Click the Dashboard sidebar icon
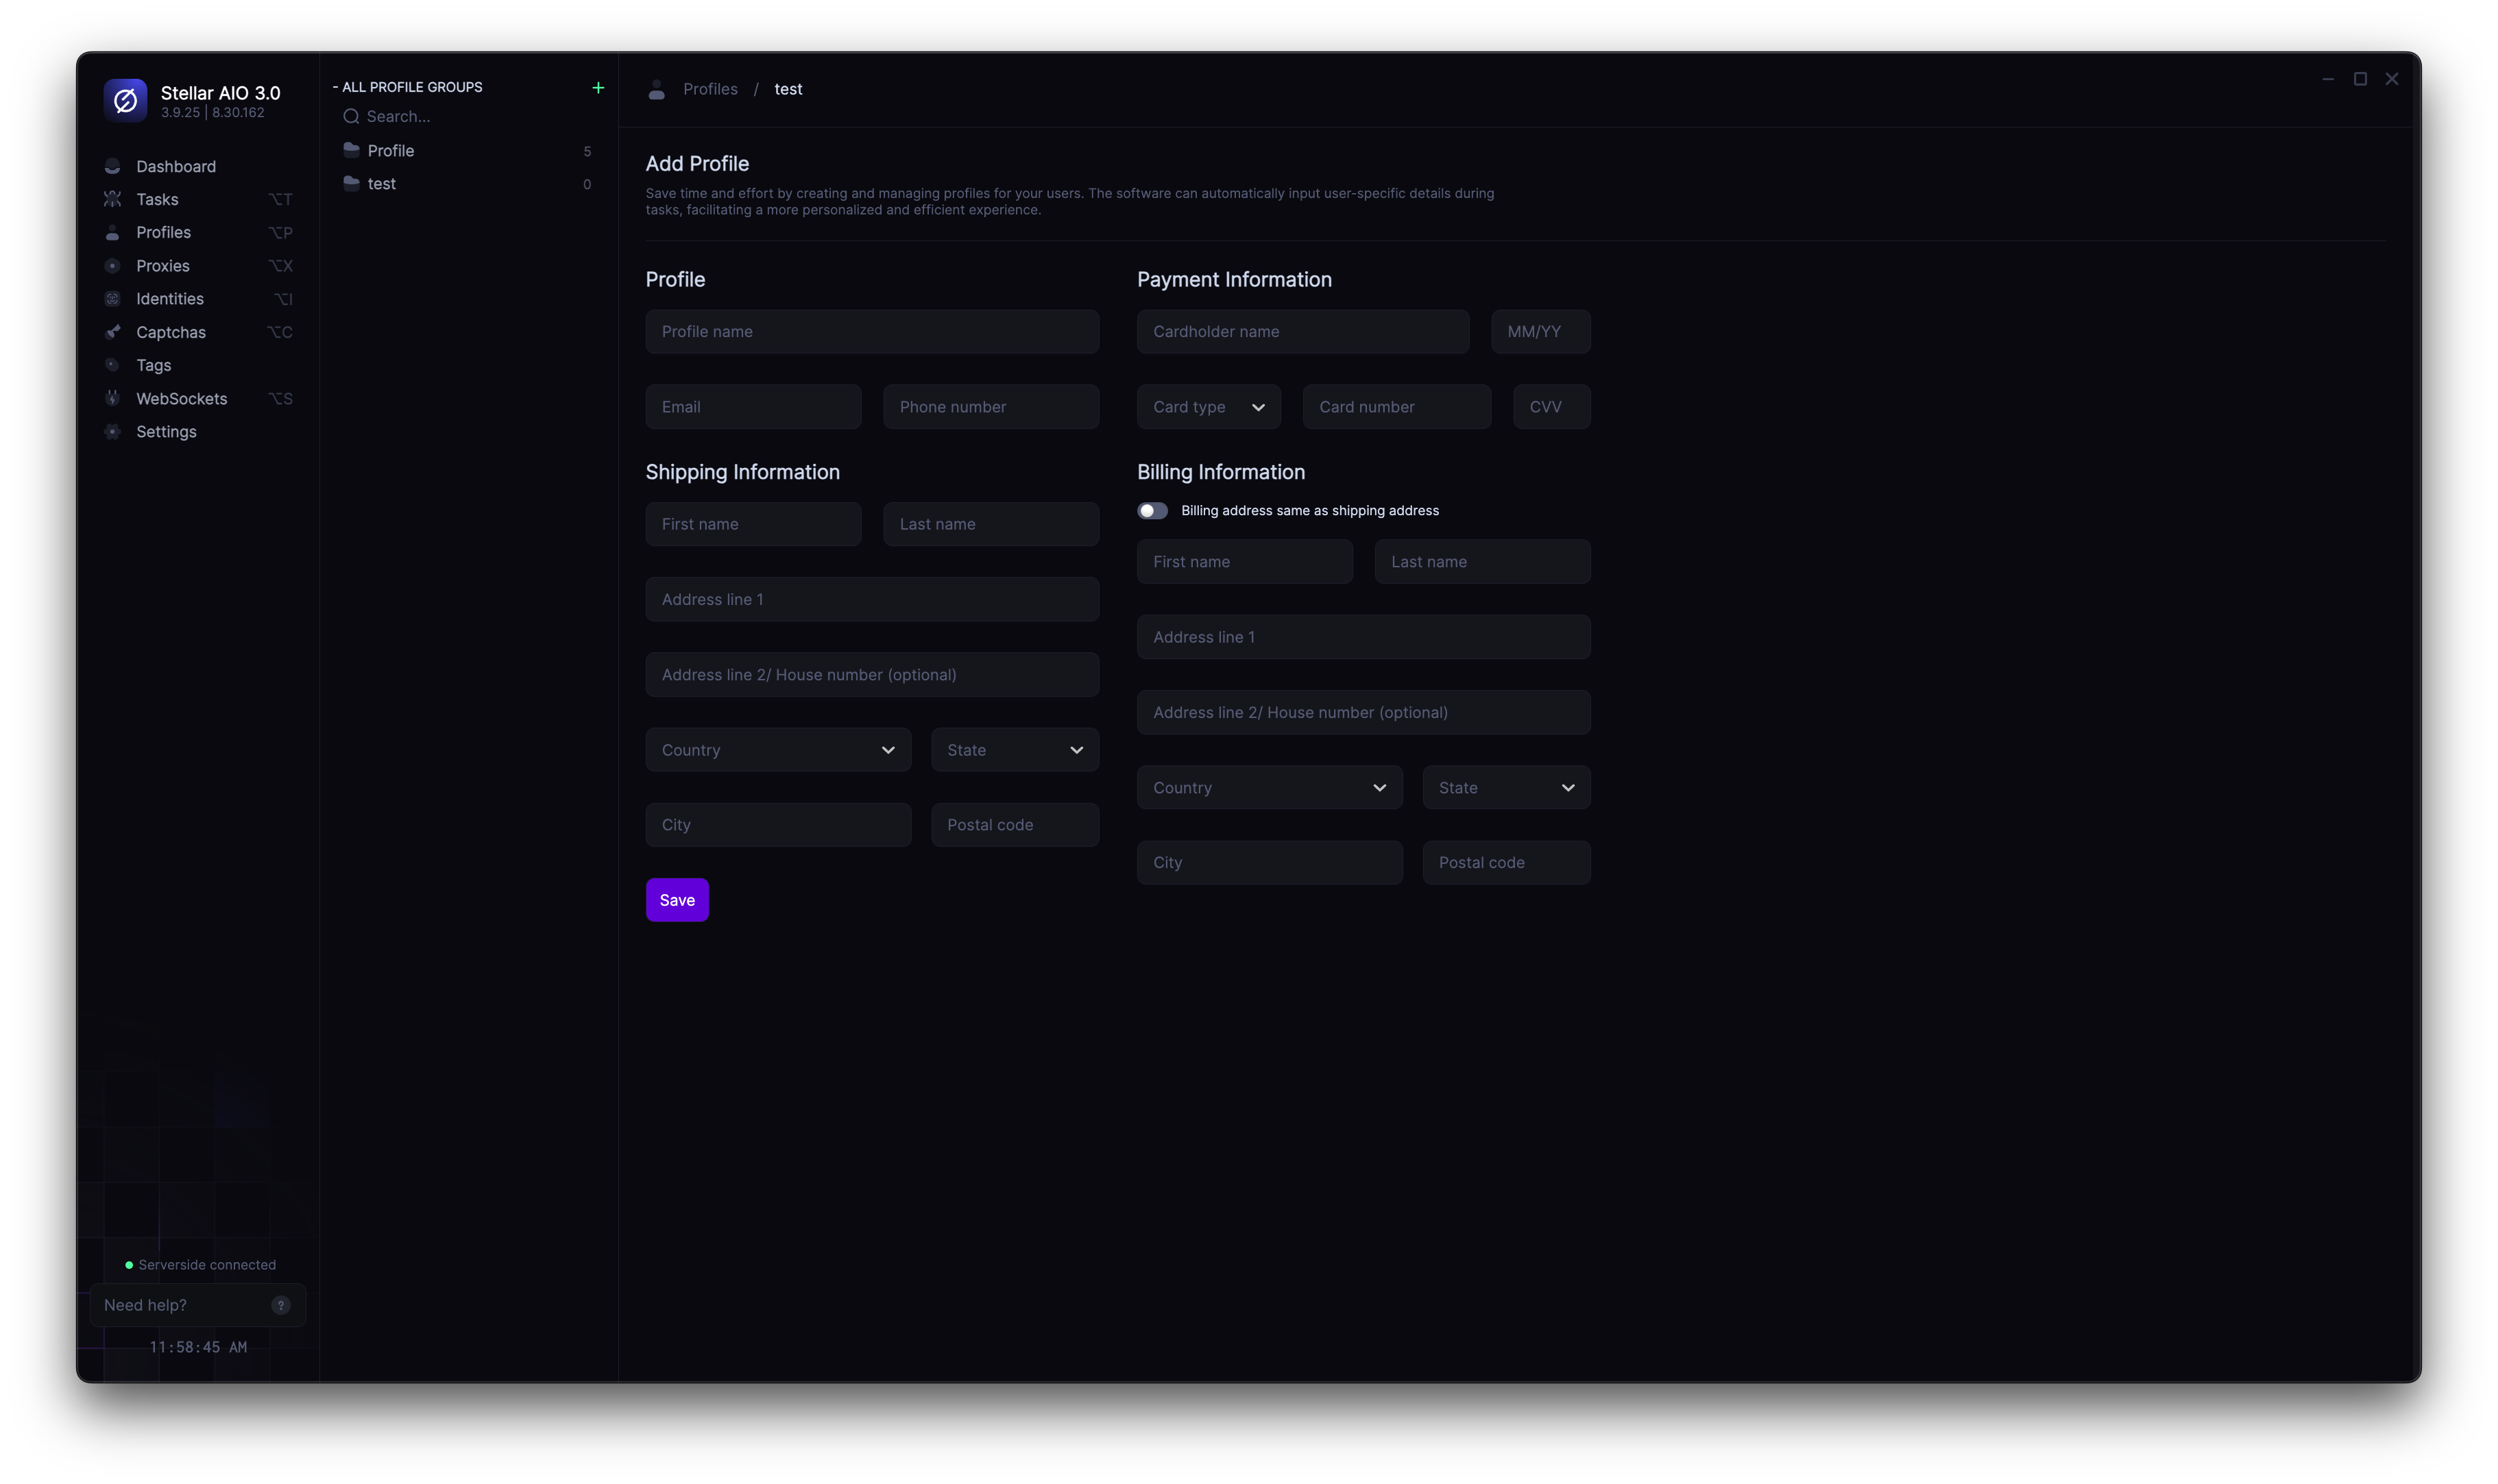The height and width of the screenshot is (1484, 2498). 112,166
